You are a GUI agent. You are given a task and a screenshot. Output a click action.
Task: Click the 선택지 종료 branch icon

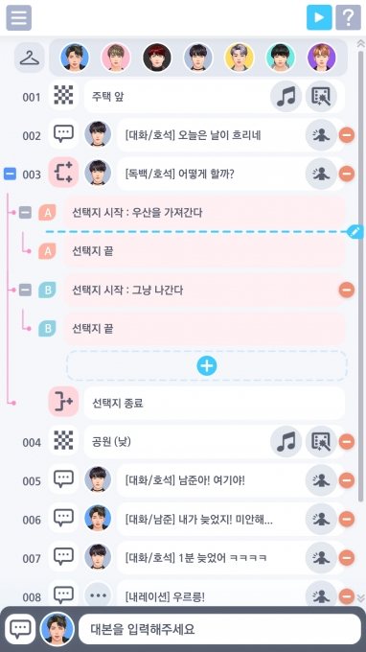pos(63,402)
